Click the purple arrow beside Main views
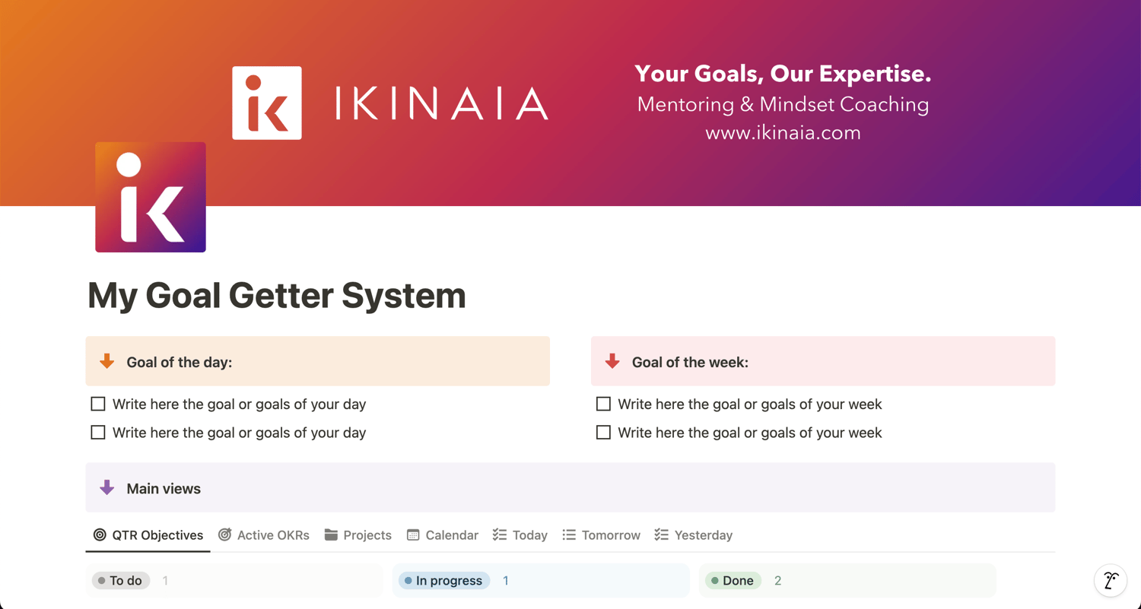The width and height of the screenshot is (1141, 609). click(x=107, y=487)
